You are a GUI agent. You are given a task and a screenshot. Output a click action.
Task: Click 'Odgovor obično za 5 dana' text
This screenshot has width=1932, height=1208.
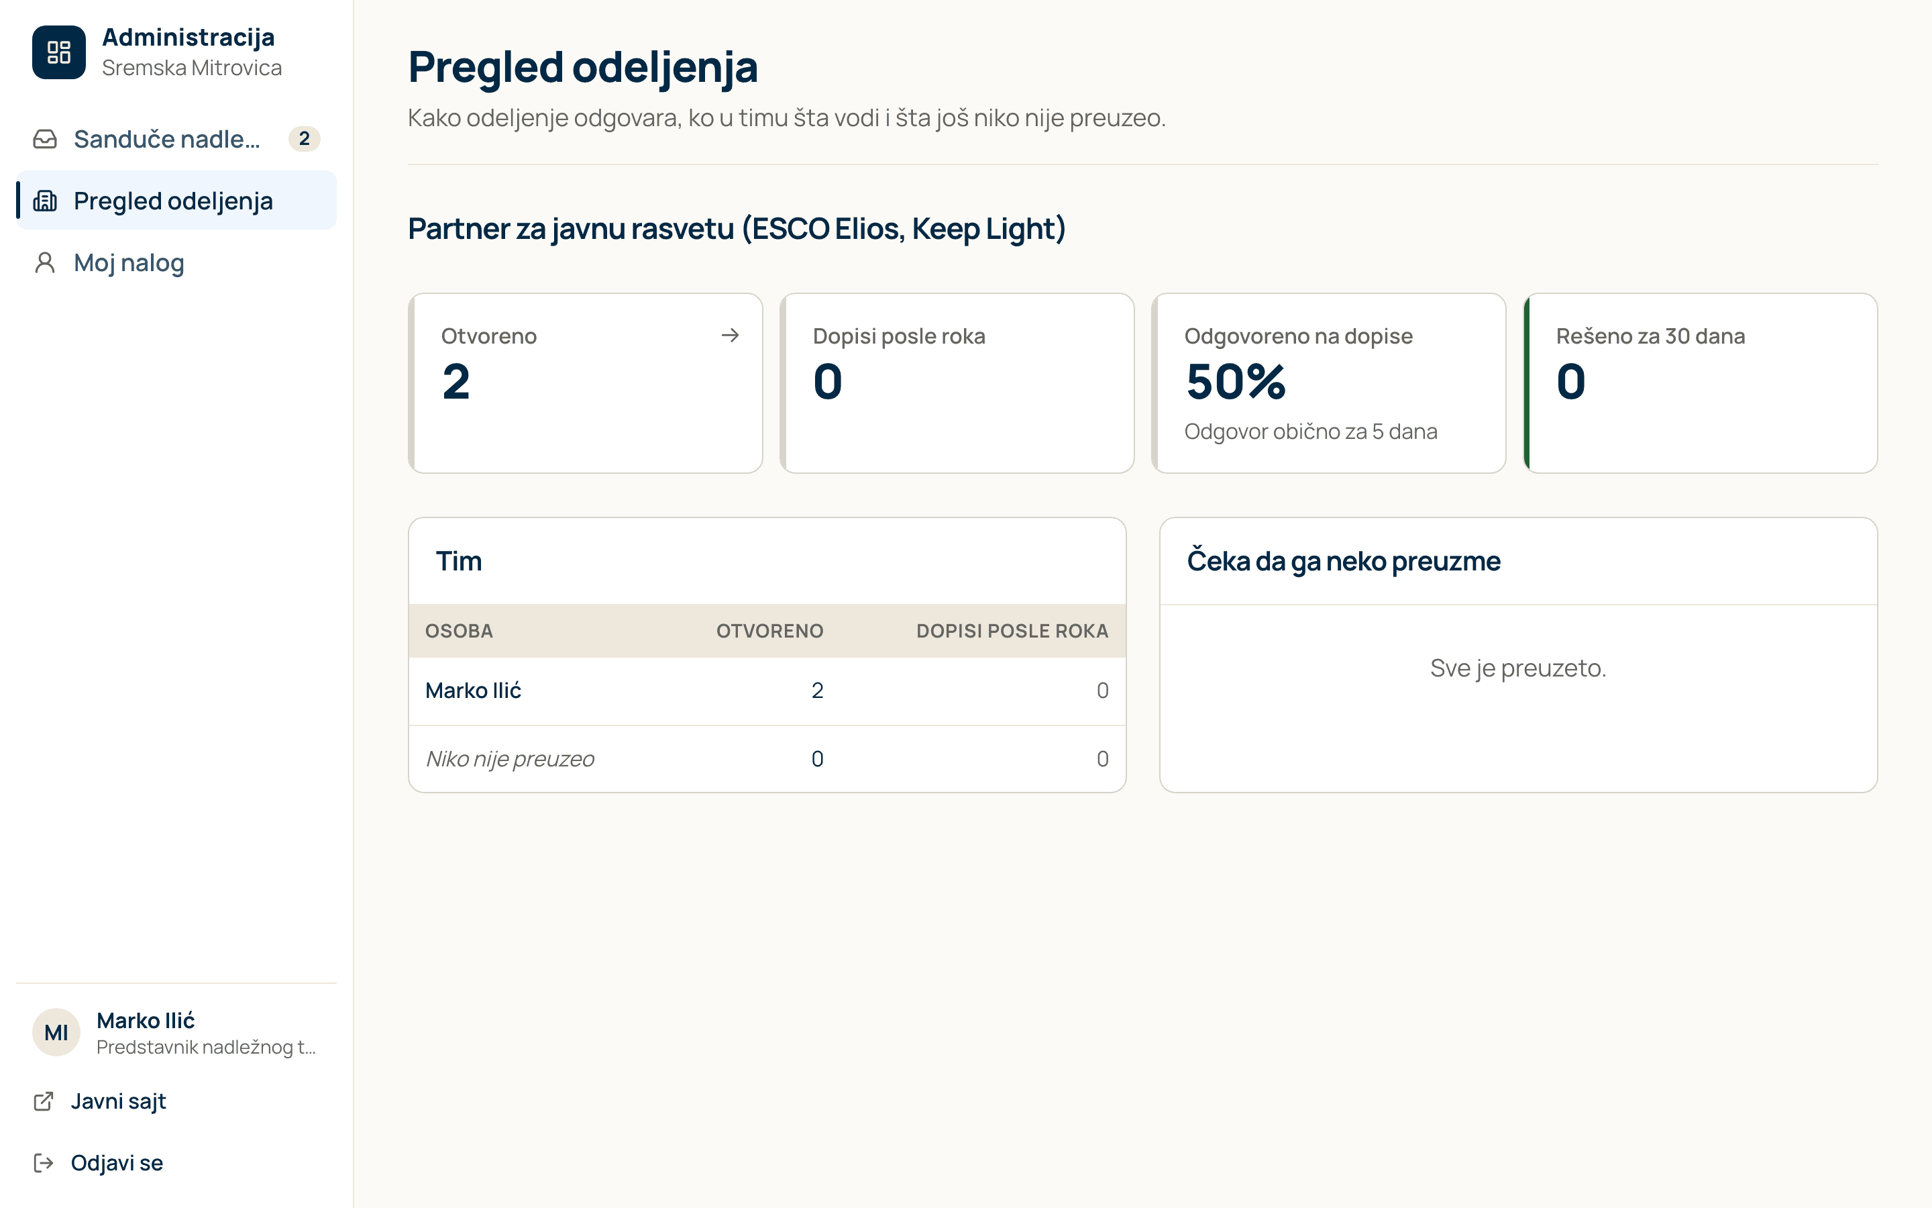point(1310,432)
